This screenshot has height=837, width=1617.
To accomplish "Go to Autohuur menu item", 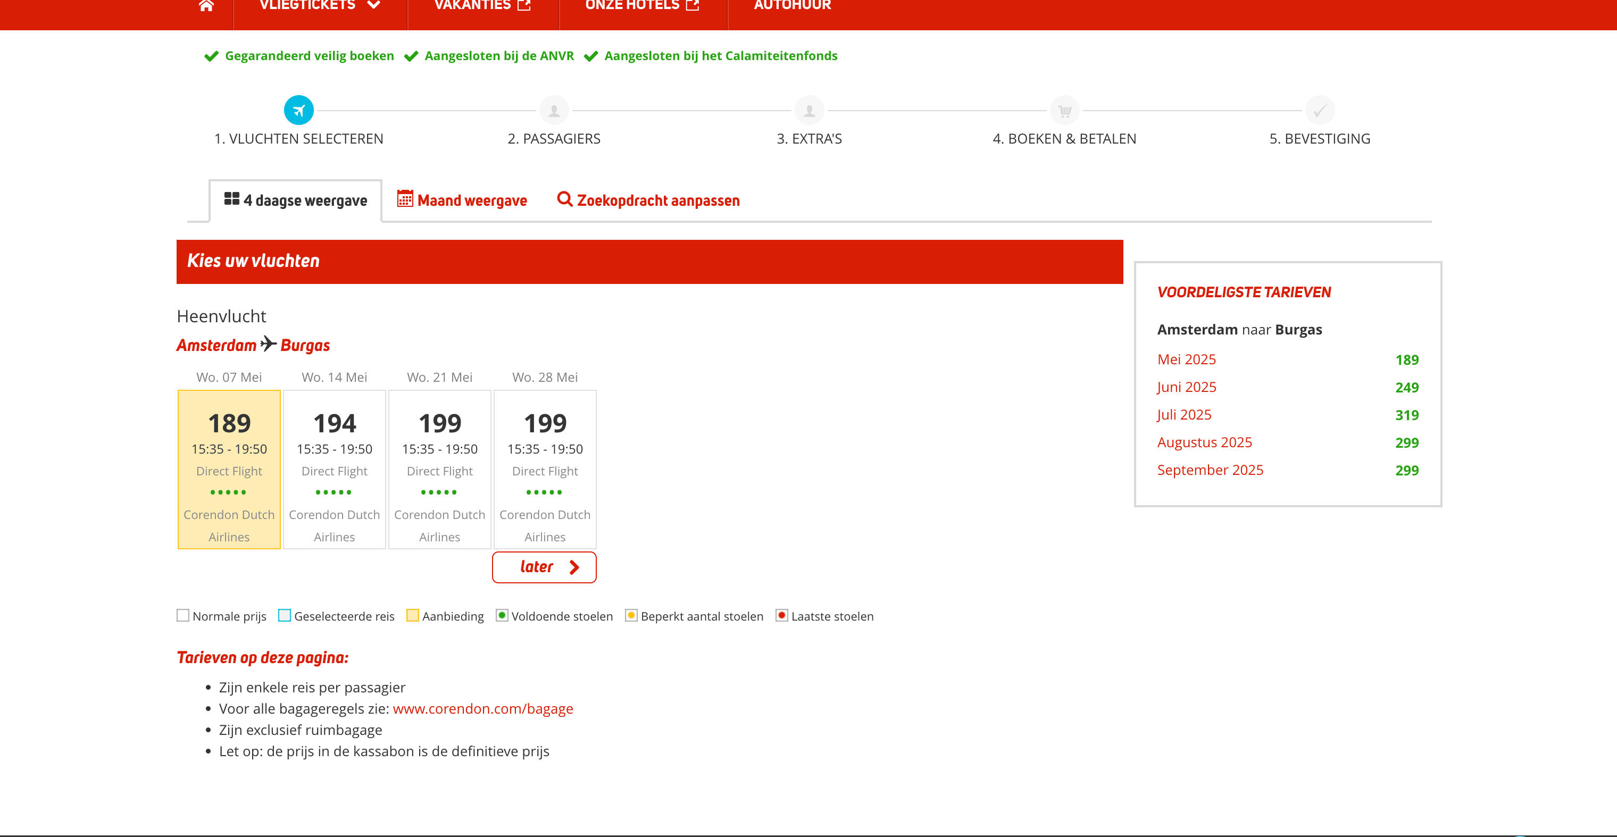I will [x=791, y=6].
